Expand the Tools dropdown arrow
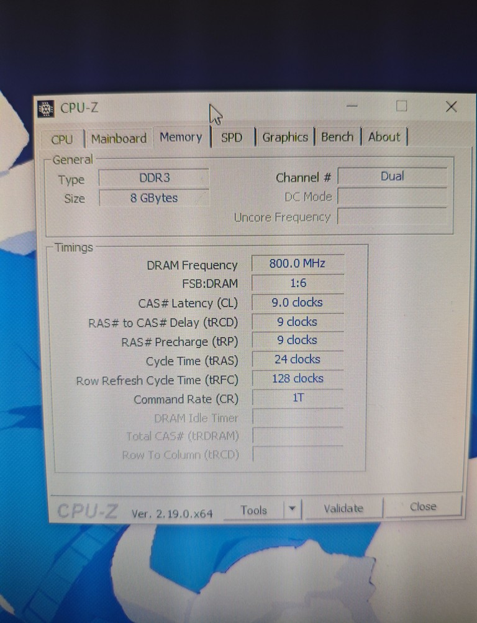The height and width of the screenshot is (623, 477). click(x=293, y=509)
